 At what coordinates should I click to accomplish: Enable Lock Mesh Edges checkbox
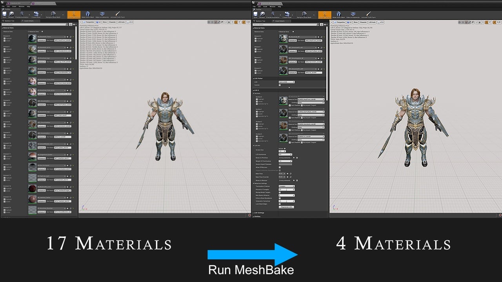click(x=280, y=204)
